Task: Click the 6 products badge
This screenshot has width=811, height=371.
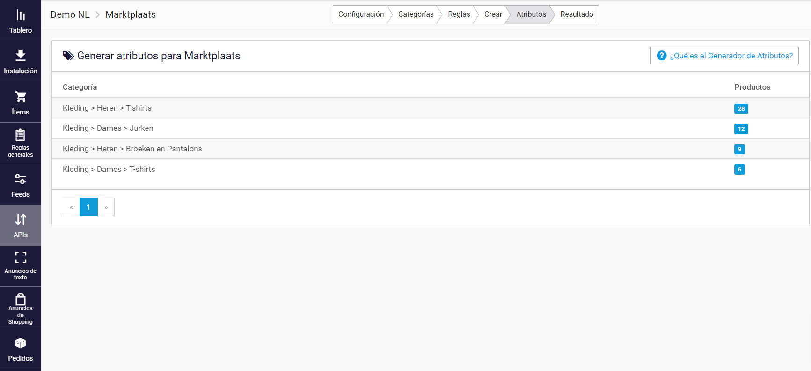Action: click(739, 170)
